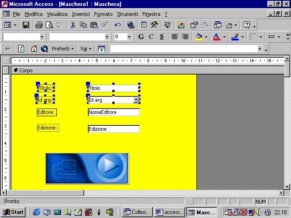This screenshot has height=218, width=291.
Task: Select the Windows Media image control
Action: [x=87, y=168]
